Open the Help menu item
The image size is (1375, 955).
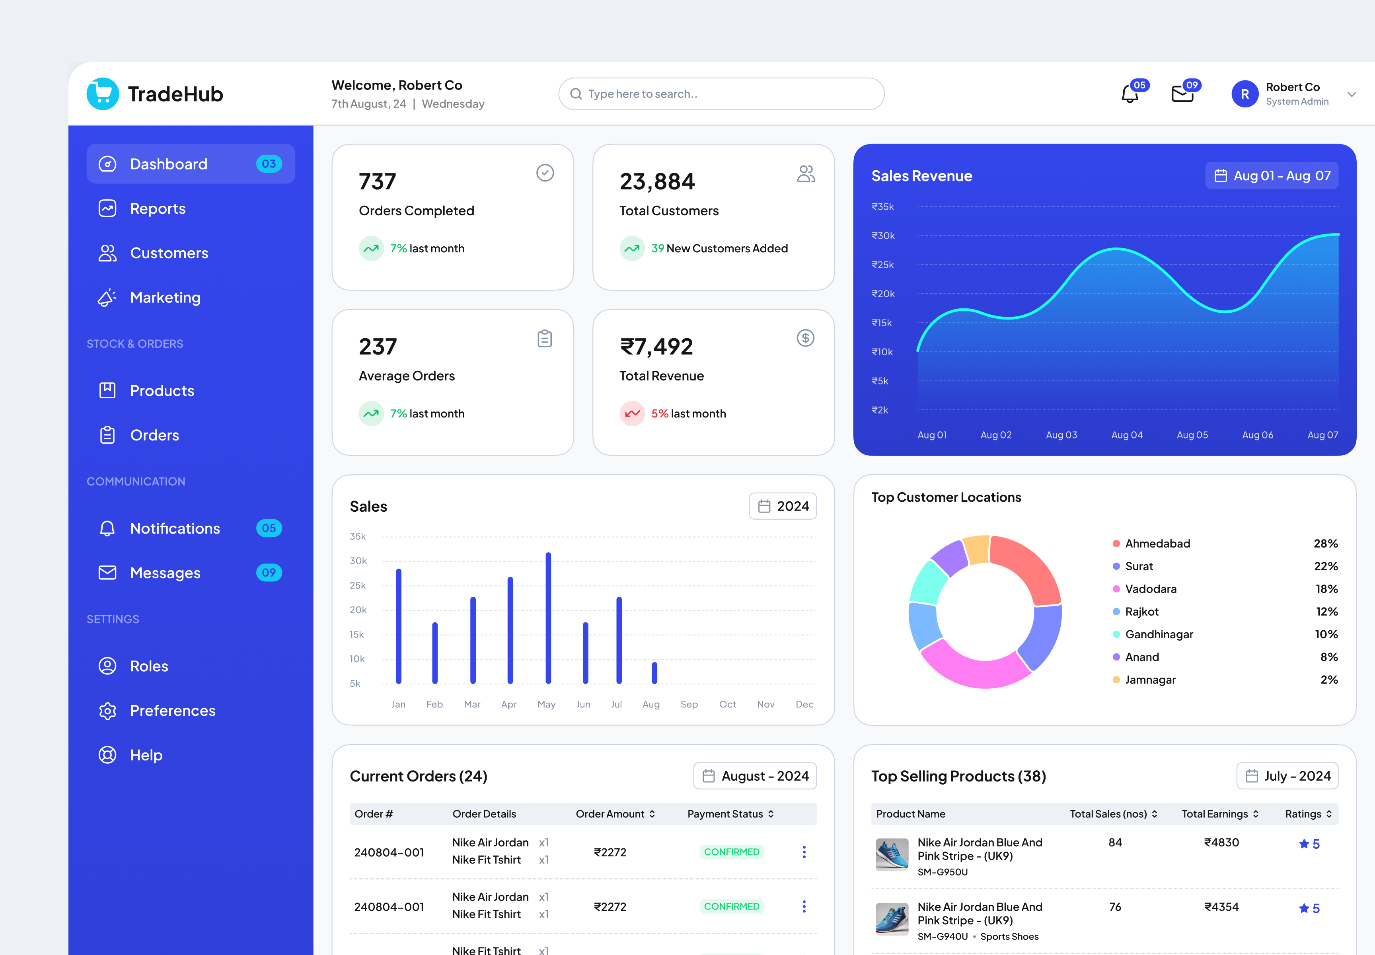click(108, 754)
